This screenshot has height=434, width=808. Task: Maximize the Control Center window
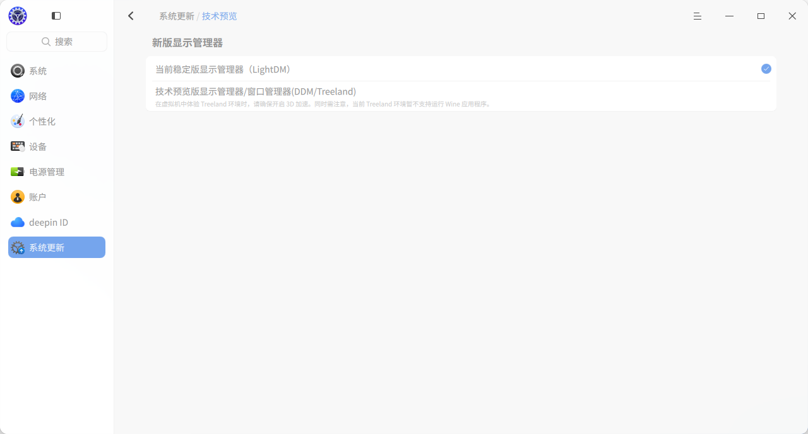pyautogui.click(x=761, y=16)
